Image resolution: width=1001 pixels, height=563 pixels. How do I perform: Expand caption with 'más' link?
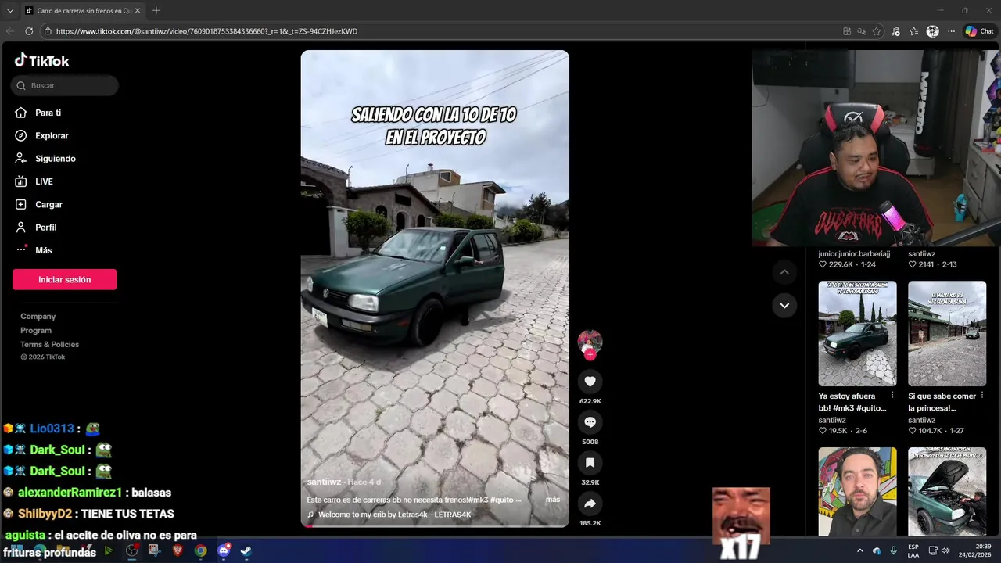point(553,500)
